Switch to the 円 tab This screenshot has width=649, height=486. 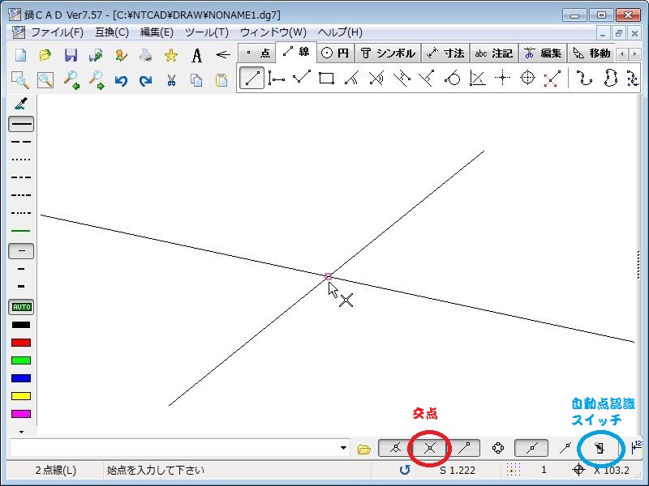[x=335, y=53]
